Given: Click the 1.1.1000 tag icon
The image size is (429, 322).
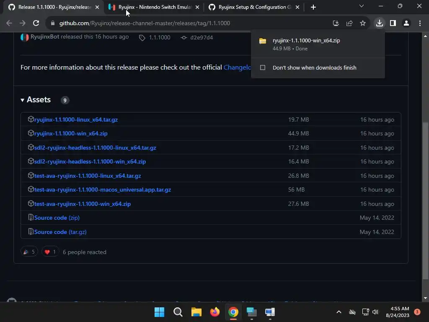Looking at the screenshot, I should (x=142, y=38).
